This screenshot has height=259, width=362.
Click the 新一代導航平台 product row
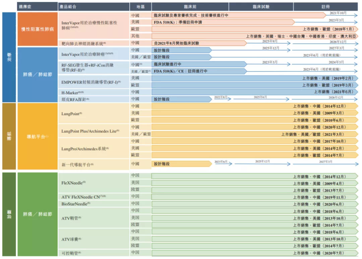coord(94,164)
